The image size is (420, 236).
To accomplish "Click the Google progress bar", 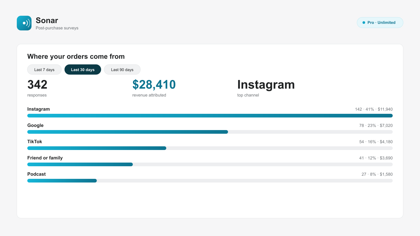I will 210,132.
